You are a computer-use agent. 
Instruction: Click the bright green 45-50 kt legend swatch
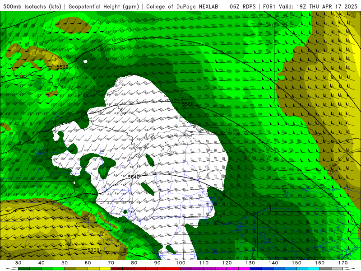point(59,269)
